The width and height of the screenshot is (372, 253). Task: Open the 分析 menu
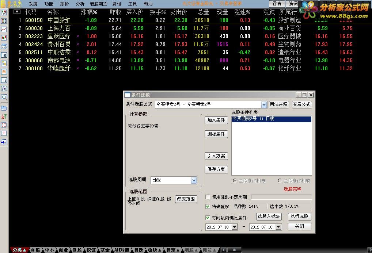[80, 4]
